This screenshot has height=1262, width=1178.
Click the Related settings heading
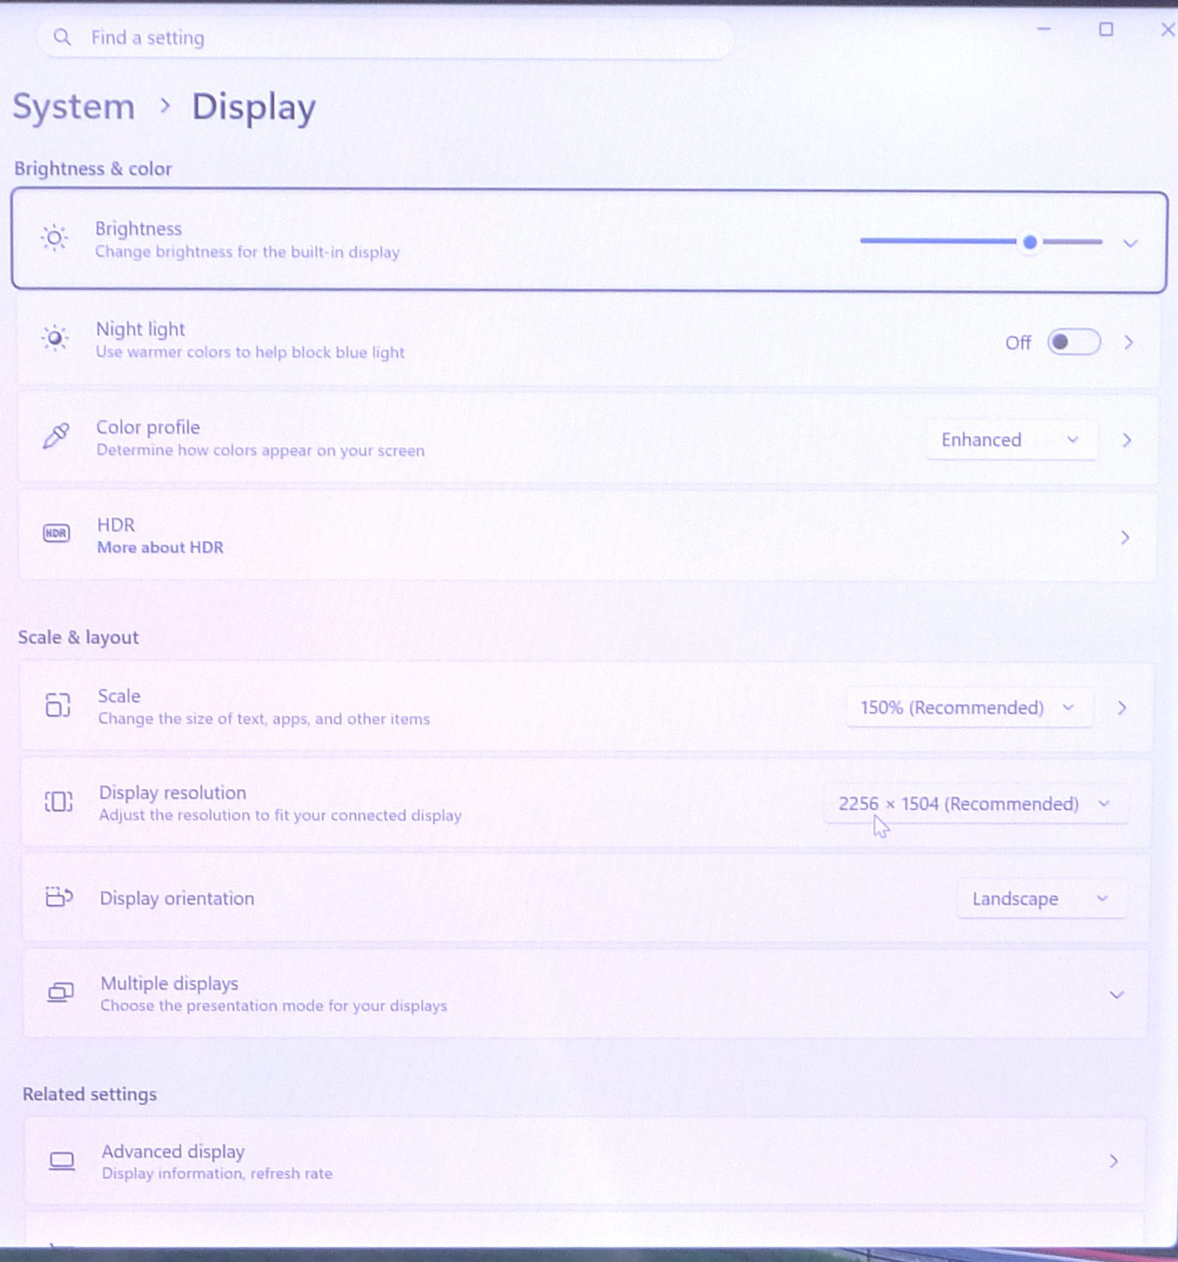point(89,1094)
